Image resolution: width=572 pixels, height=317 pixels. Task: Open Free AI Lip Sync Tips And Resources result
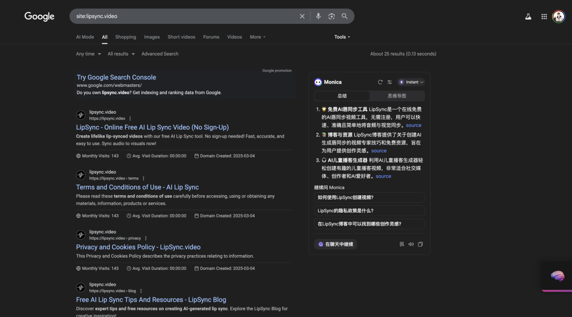pyautogui.click(x=151, y=300)
